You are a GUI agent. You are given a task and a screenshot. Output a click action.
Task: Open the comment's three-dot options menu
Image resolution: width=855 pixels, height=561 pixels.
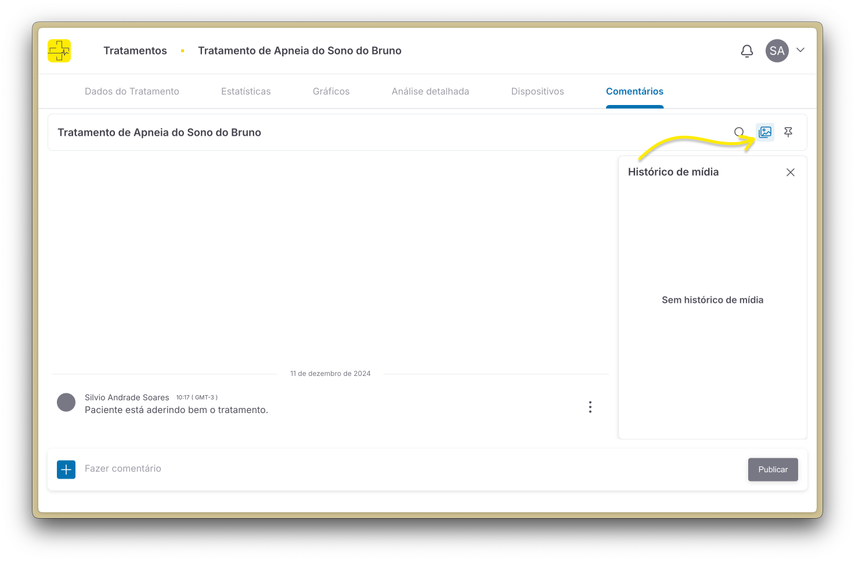[590, 407]
